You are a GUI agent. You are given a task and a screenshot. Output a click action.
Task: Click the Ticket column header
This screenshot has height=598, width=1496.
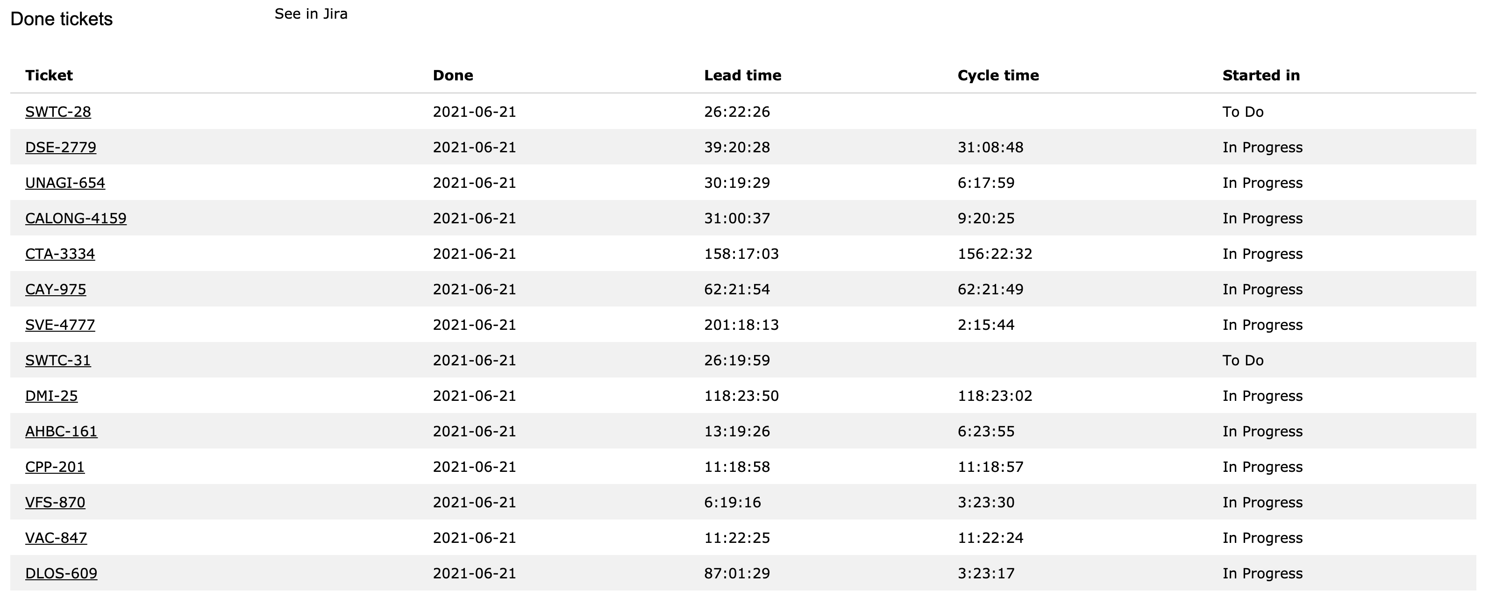pyautogui.click(x=49, y=76)
